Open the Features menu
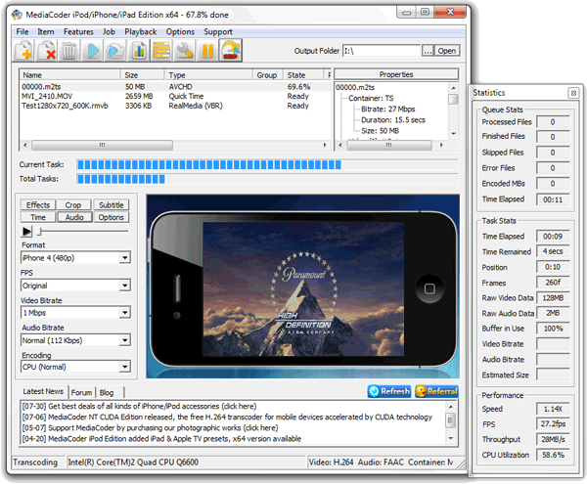Image resolution: width=587 pixels, height=484 pixels. [78, 32]
